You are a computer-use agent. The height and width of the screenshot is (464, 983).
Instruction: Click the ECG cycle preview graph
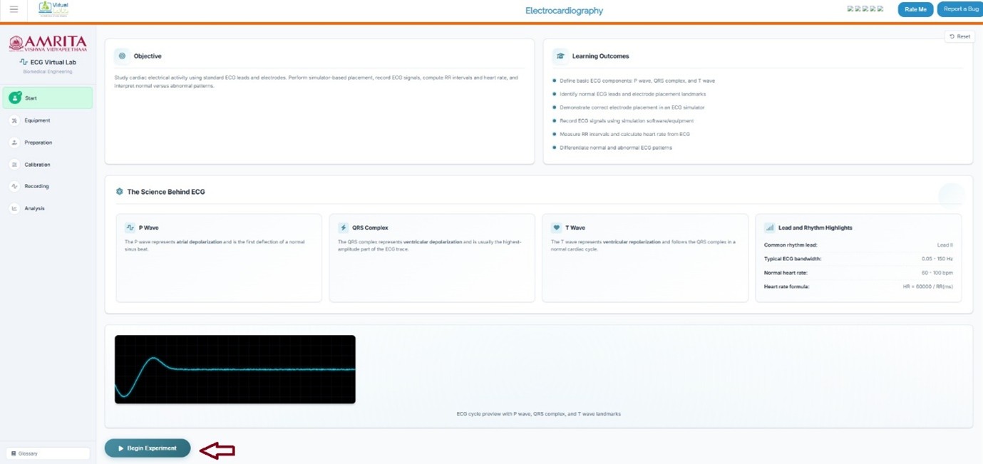point(235,369)
